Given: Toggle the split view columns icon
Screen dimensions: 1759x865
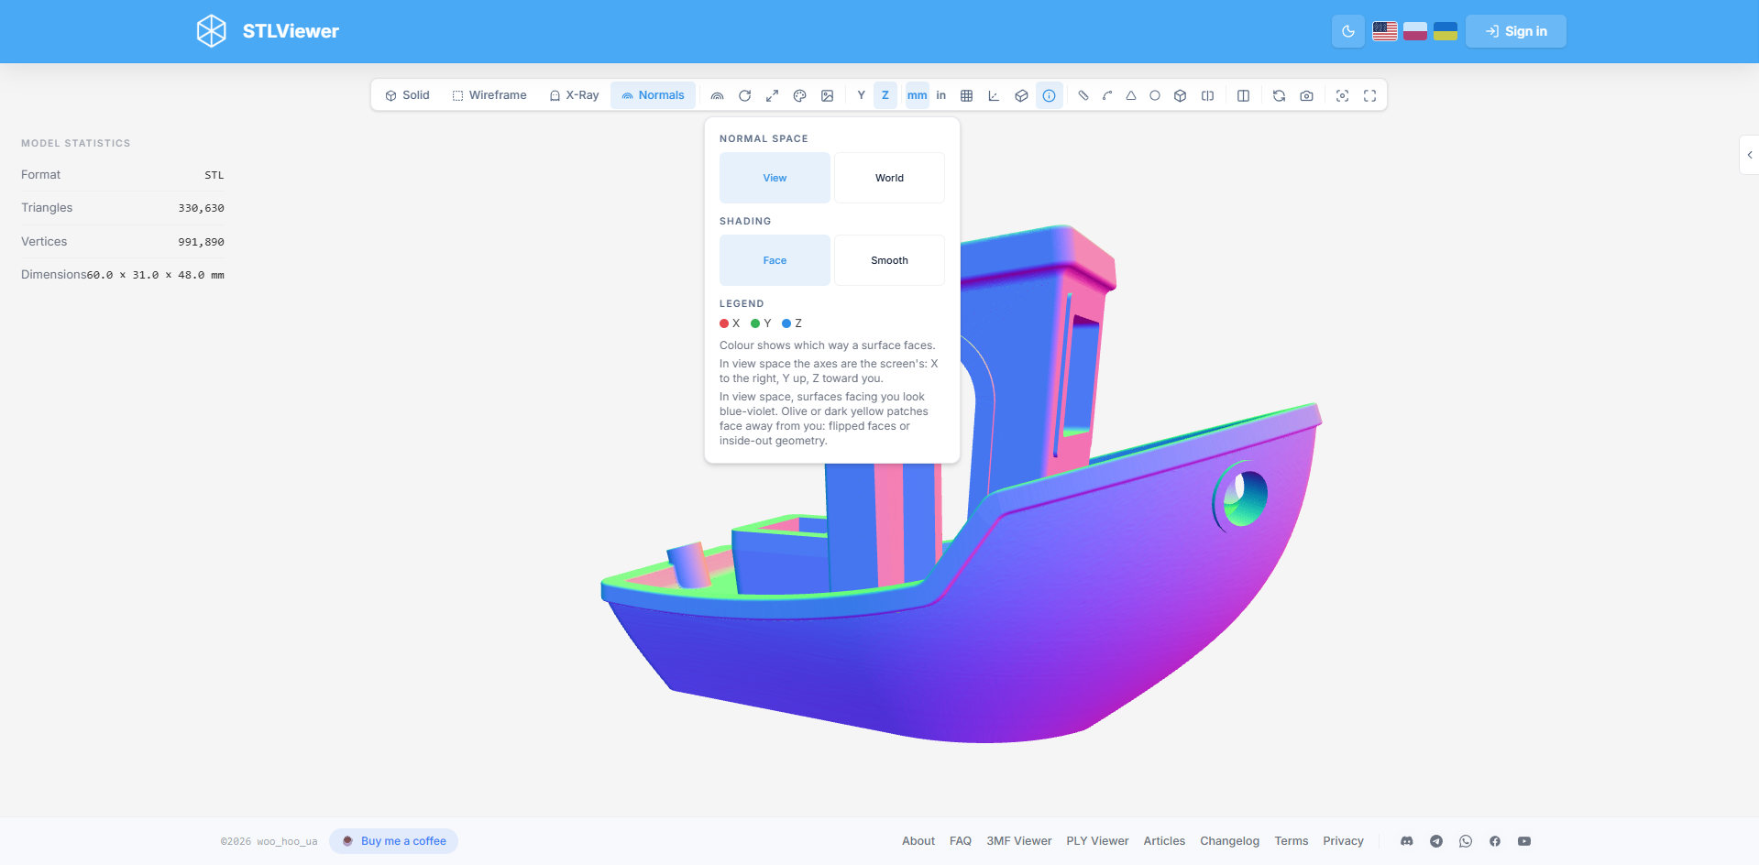Looking at the screenshot, I should click(1244, 95).
